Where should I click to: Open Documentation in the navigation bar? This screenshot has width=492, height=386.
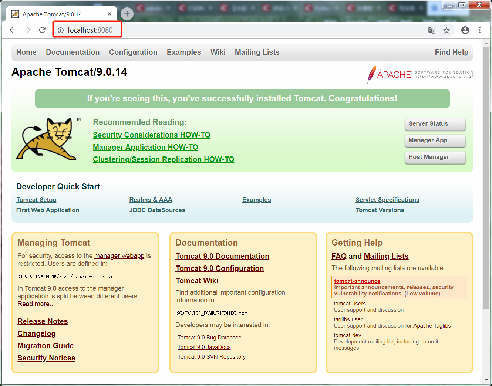pyautogui.click(x=73, y=52)
